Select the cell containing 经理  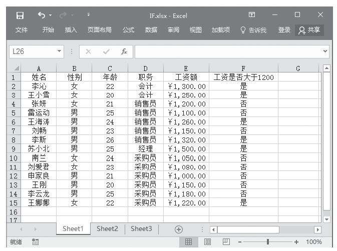pyautogui.click(x=145, y=149)
